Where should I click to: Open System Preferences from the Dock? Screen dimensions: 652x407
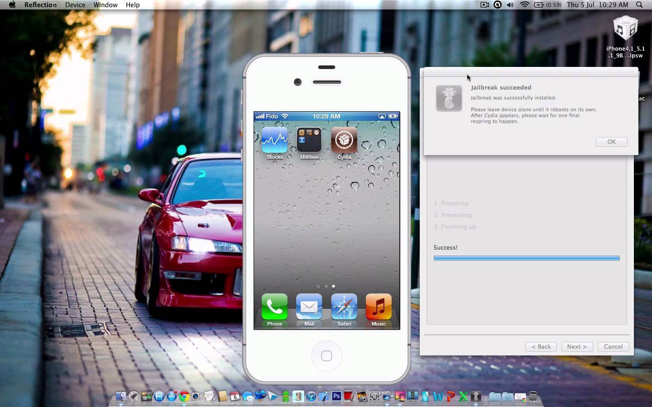pyautogui.click(x=374, y=397)
